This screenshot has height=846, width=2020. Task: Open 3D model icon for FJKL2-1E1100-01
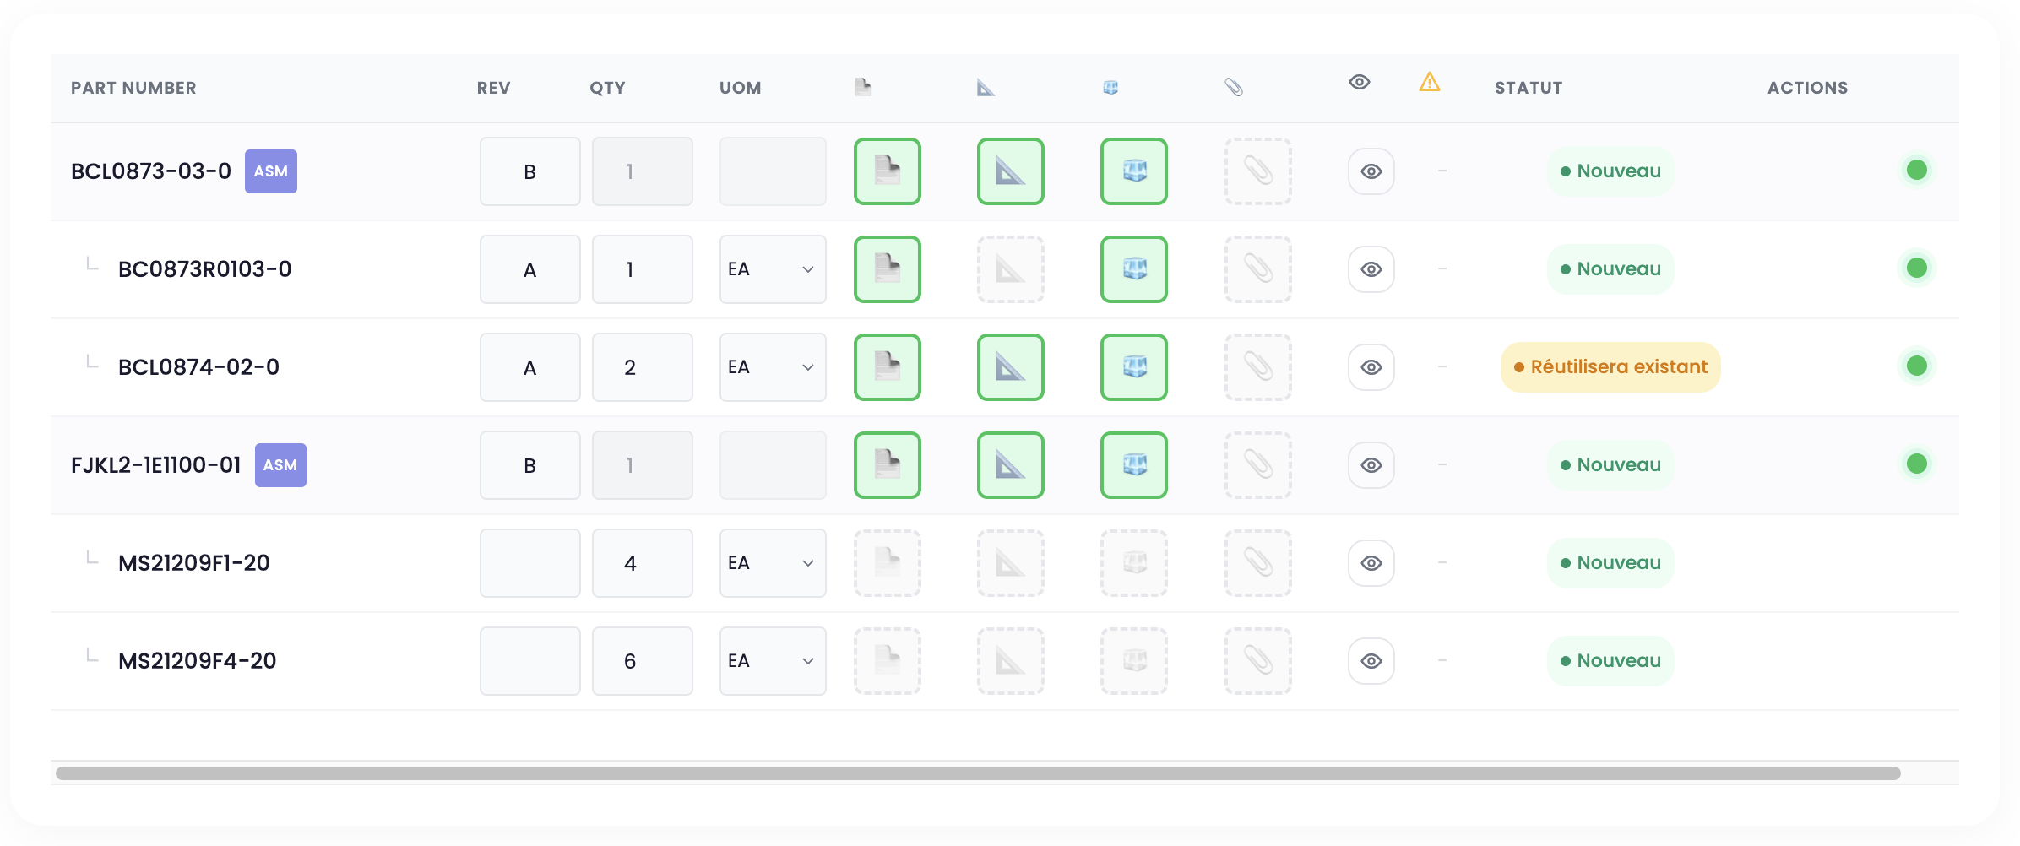pos(1133,465)
